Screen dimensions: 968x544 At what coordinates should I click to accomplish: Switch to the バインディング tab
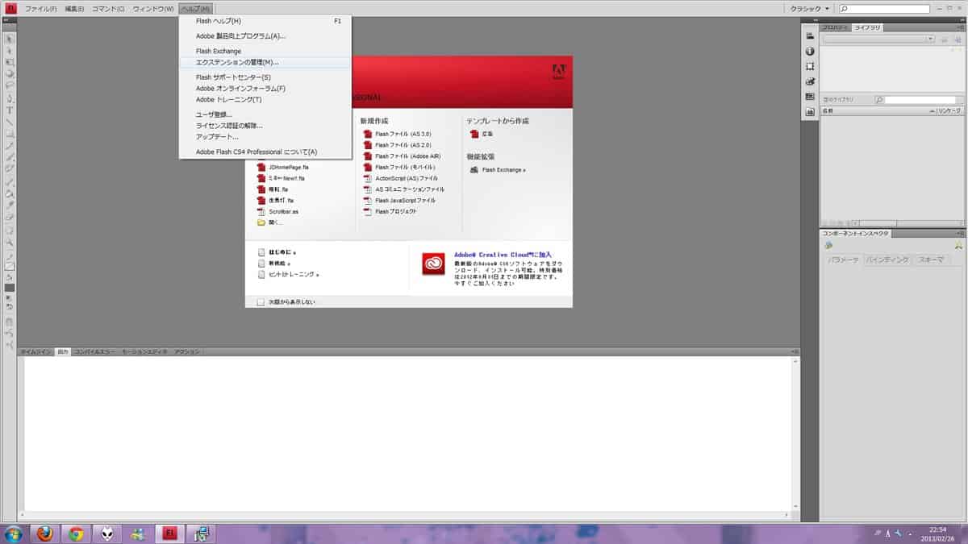pos(887,260)
